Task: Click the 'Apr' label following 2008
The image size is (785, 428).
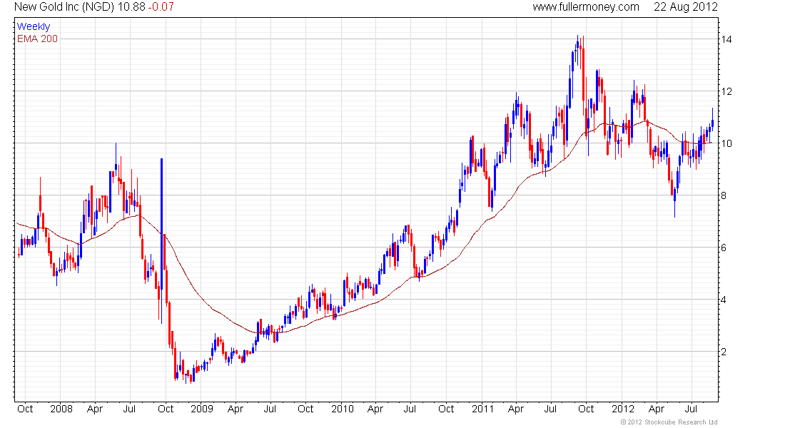Action: coord(95,409)
